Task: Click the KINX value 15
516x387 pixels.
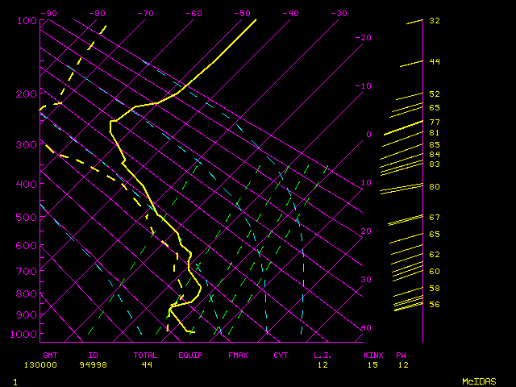Action: (374, 365)
